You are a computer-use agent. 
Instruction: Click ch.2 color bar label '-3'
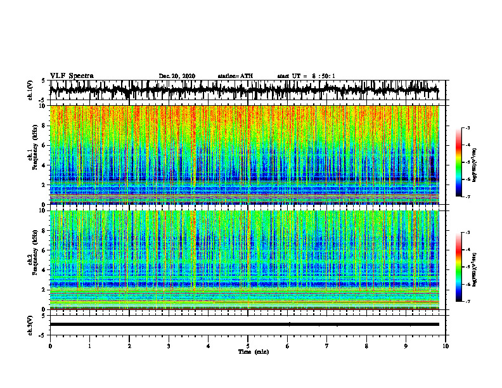tap(468, 233)
